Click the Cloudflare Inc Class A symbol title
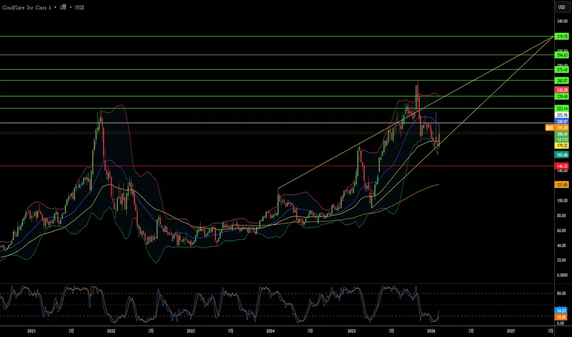Screen dimensions: 572x337 click(26, 7)
